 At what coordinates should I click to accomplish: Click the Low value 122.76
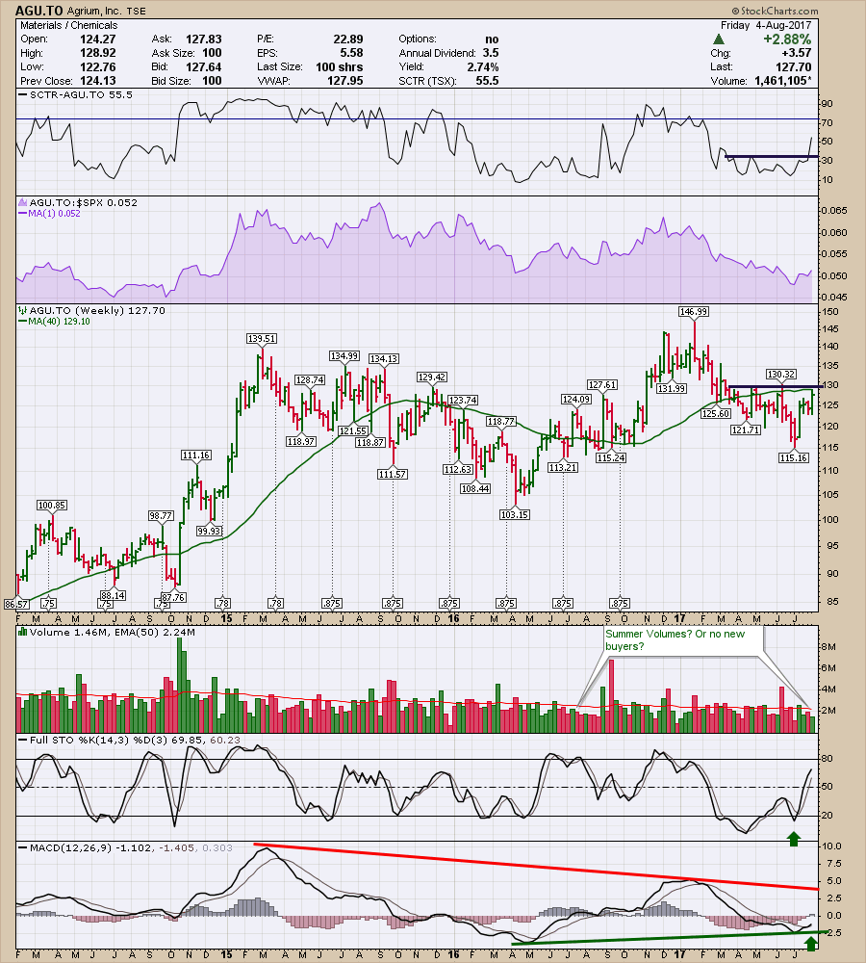pyautogui.click(x=97, y=67)
